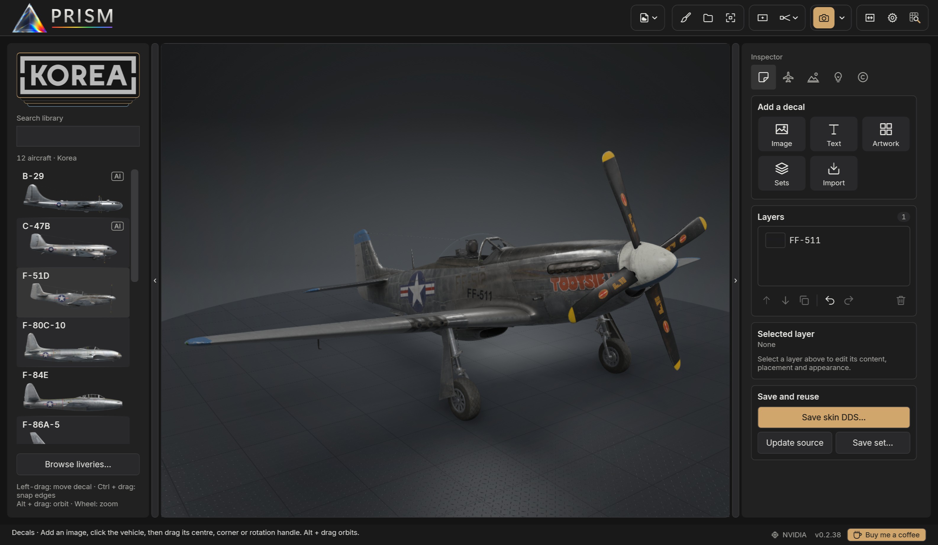The image size is (938, 545).
Task: Click the Import decal button
Action: [x=834, y=173]
